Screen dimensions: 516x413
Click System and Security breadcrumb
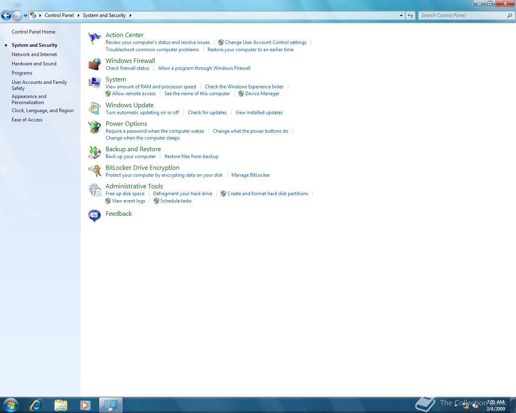pos(104,15)
